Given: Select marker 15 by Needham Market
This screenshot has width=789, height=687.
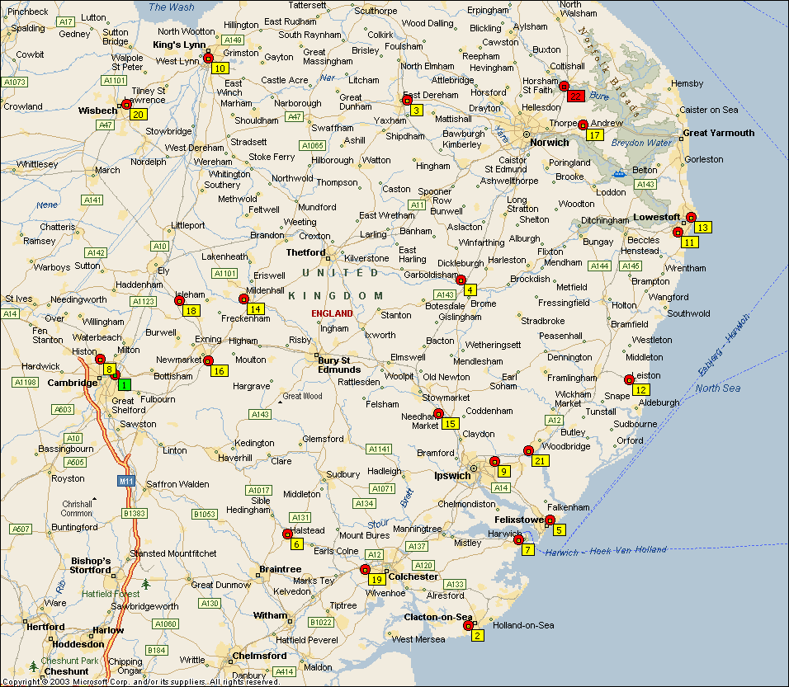Looking at the screenshot, I should click(x=450, y=424).
